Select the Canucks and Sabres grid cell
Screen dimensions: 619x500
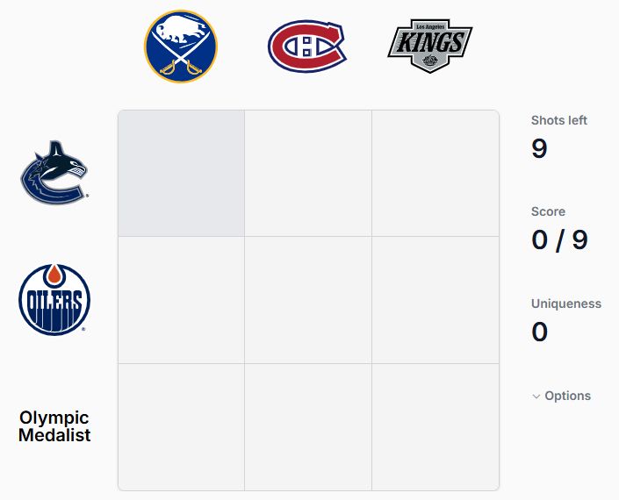(x=181, y=173)
